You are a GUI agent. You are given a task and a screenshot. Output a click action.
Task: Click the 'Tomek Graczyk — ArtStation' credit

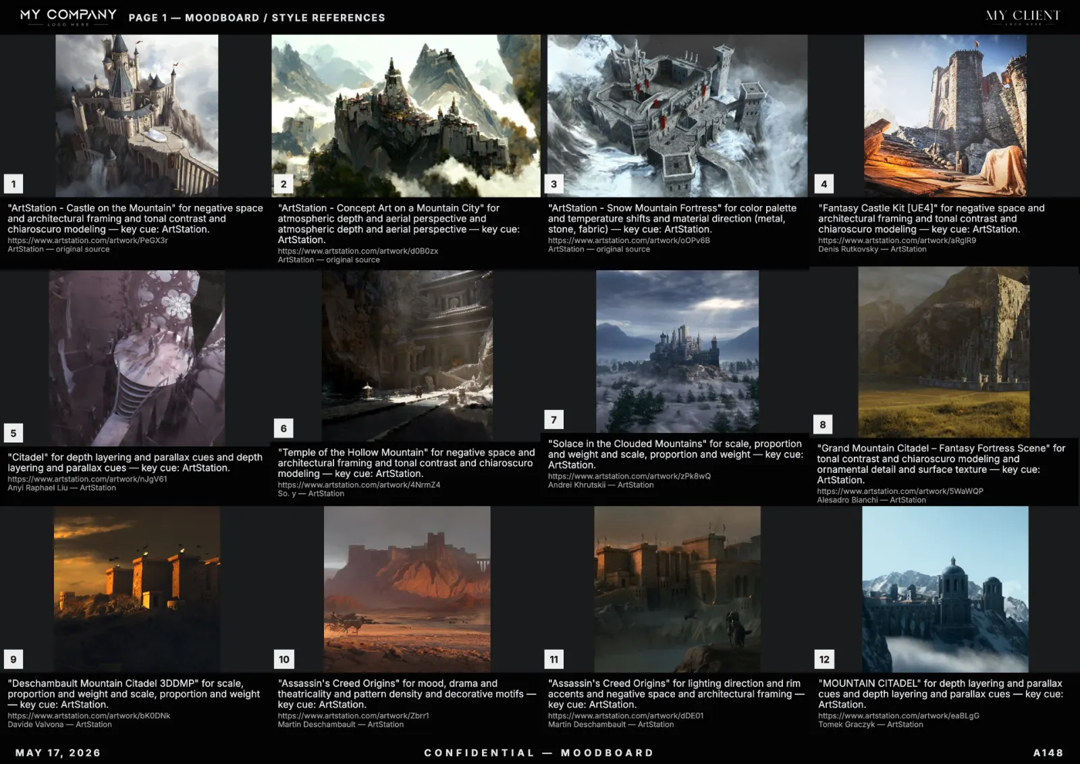click(870, 725)
